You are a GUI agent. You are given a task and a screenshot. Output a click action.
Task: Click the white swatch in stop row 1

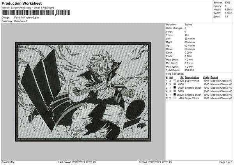click(x=175, y=81)
